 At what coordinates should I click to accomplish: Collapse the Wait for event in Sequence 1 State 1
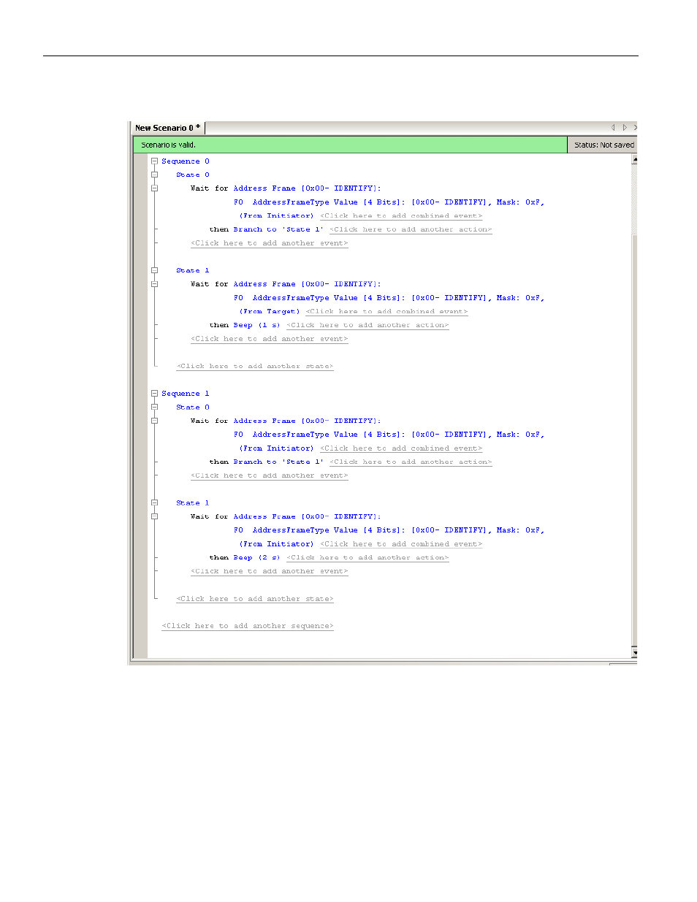[155, 516]
